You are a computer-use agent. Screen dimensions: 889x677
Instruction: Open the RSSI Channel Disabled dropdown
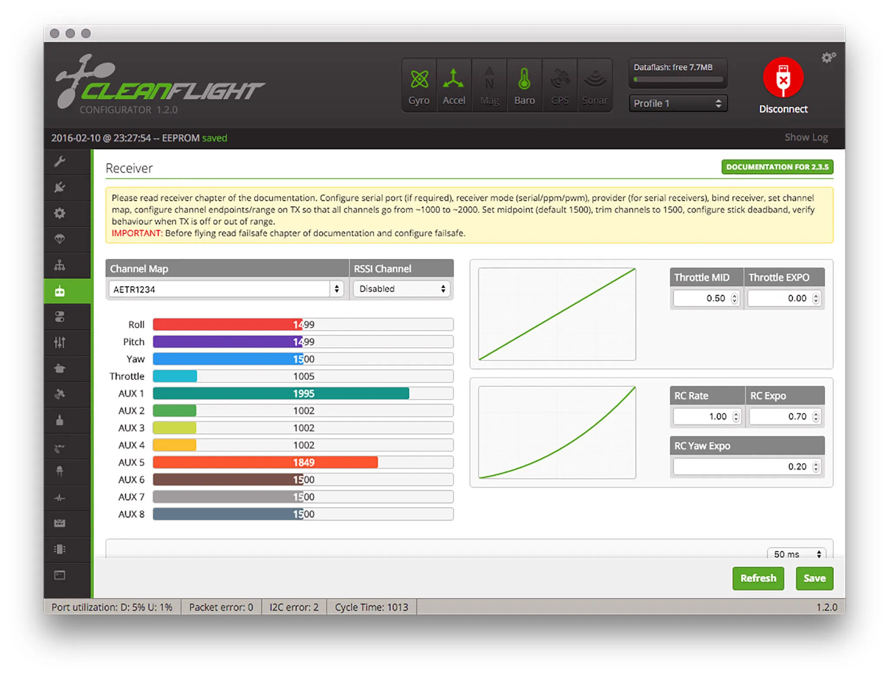[x=402, y=289]
